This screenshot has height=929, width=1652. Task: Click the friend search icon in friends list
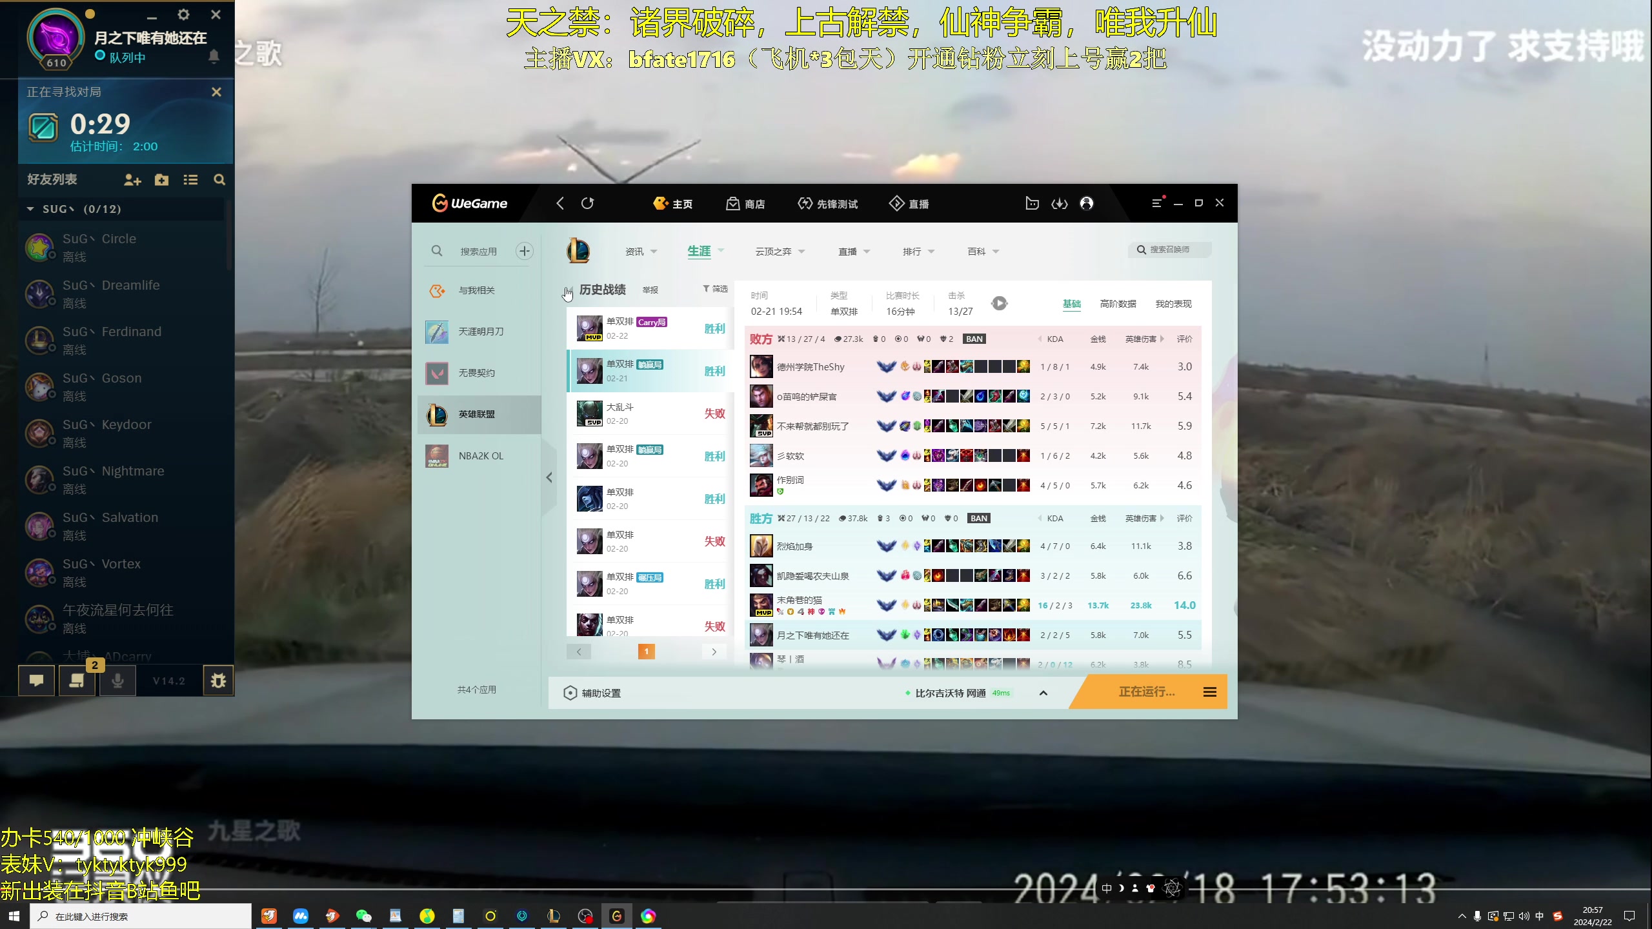click(219, 179)
